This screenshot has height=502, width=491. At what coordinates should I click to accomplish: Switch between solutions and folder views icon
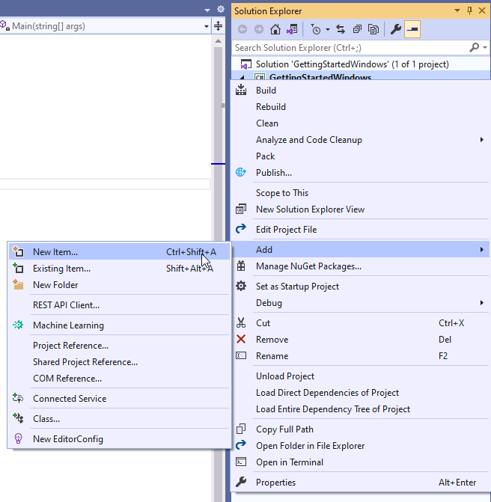tap(291, 29)
